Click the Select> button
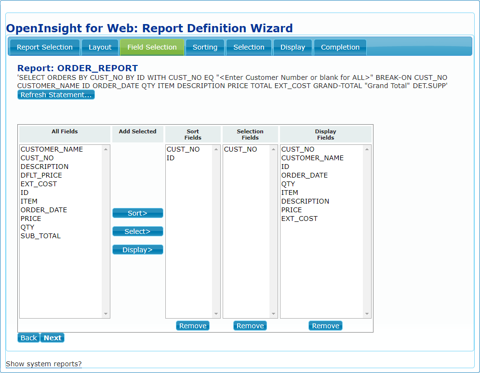480x373 pixels. coord(137,232)
